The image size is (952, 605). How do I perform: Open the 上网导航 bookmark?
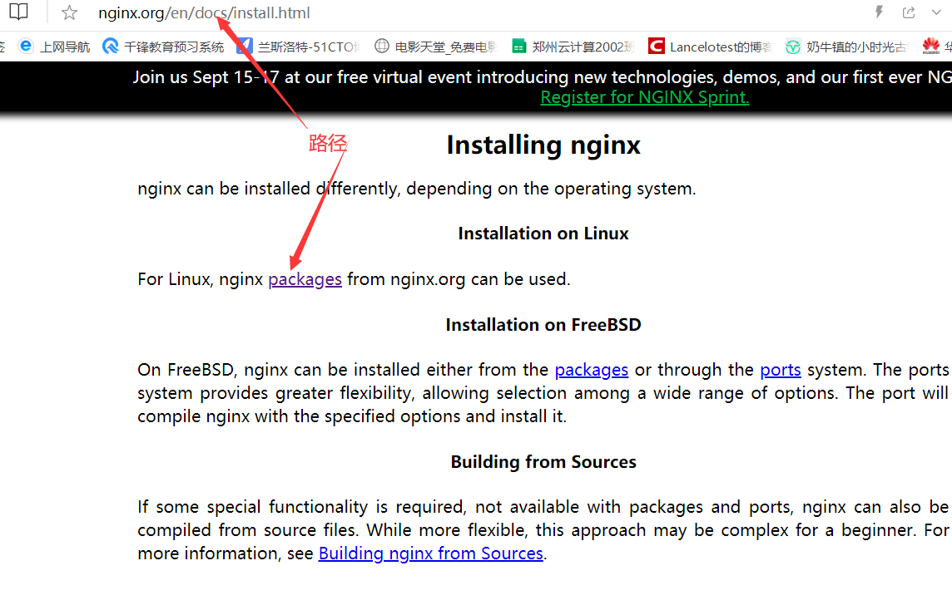(x=54, y=47)
